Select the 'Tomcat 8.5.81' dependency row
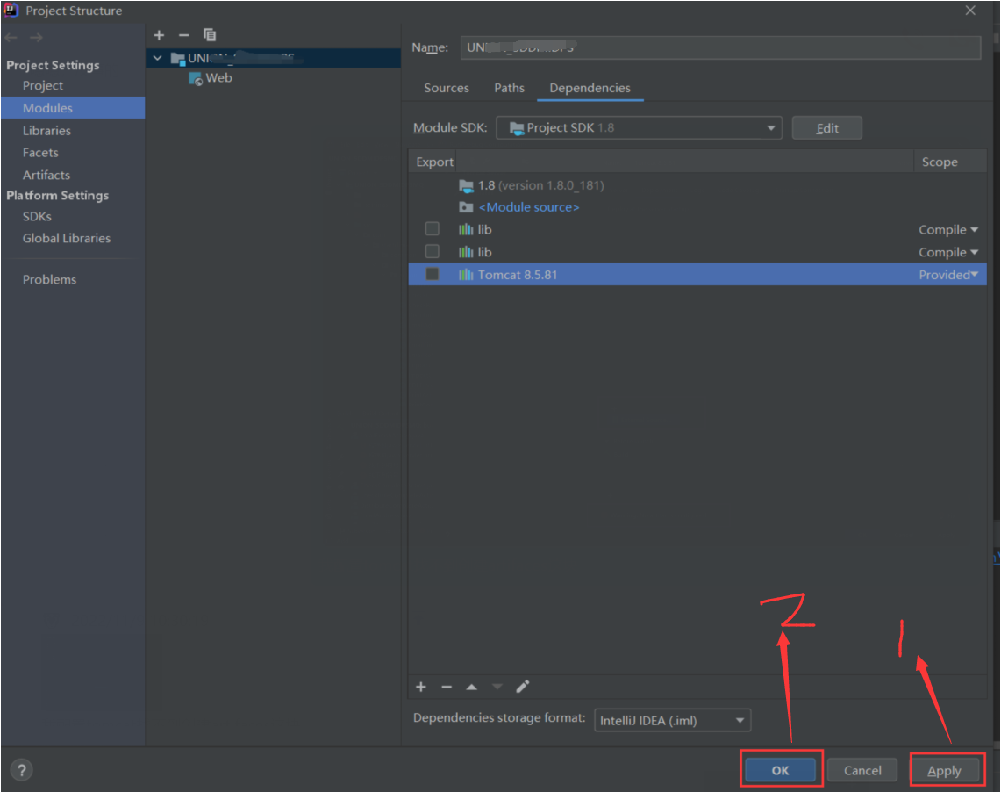This screenshot has width=1001, height=792. [697, 275]
